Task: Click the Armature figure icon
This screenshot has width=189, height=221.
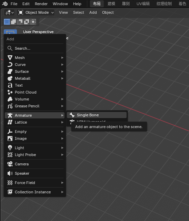Action: click(10, 115)
